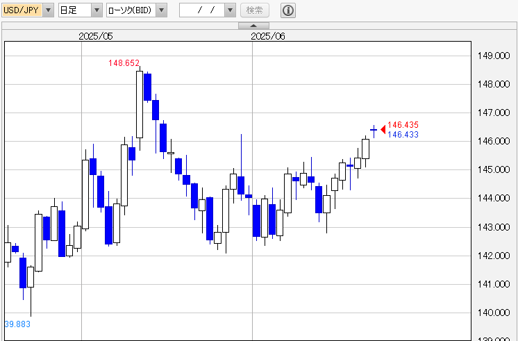Click the red 146.435 current price
Viewport: 518px width, 341px height.
coord(403,124)
